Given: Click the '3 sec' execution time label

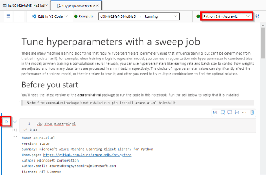Looking at the screenshot, I should tap(33, 130).
